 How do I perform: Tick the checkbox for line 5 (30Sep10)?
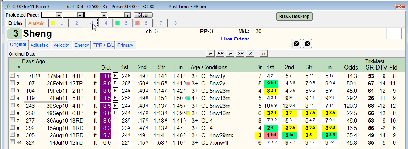pyautogui.click(x=12, y=106)
